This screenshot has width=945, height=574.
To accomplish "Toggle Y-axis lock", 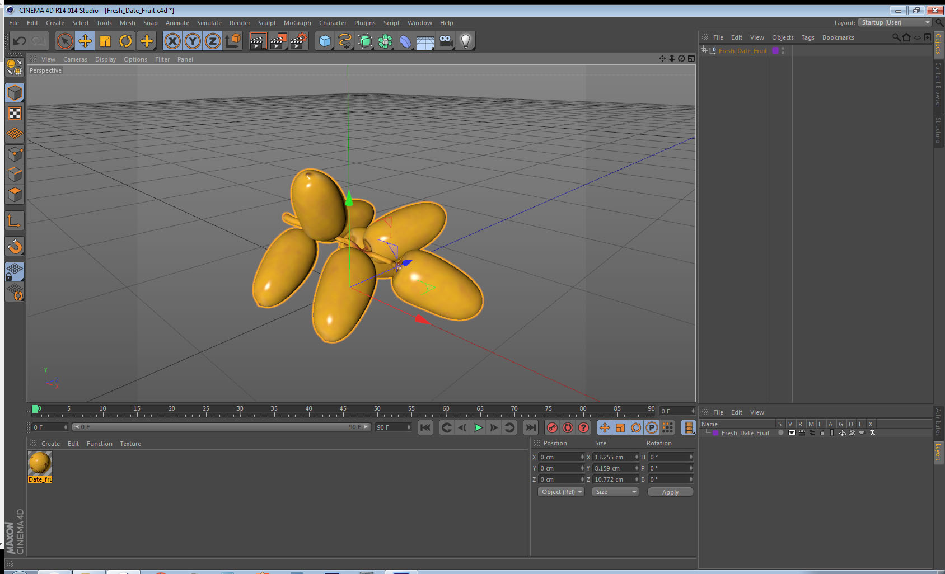I will [193, 41].
